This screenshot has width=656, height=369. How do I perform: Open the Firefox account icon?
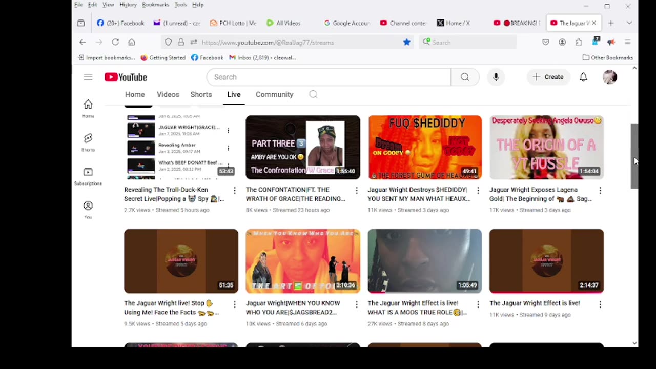click(562, 42)
